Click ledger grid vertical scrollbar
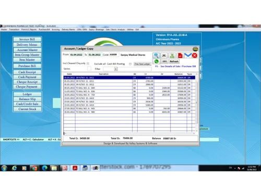 click(197, 103)
